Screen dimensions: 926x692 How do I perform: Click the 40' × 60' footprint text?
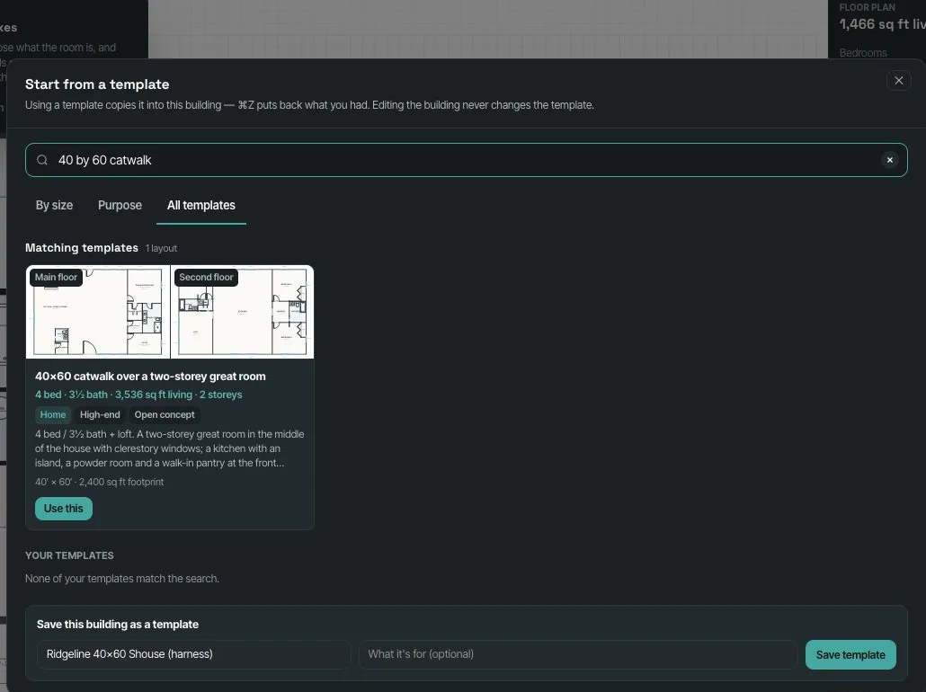coord(99,482)
